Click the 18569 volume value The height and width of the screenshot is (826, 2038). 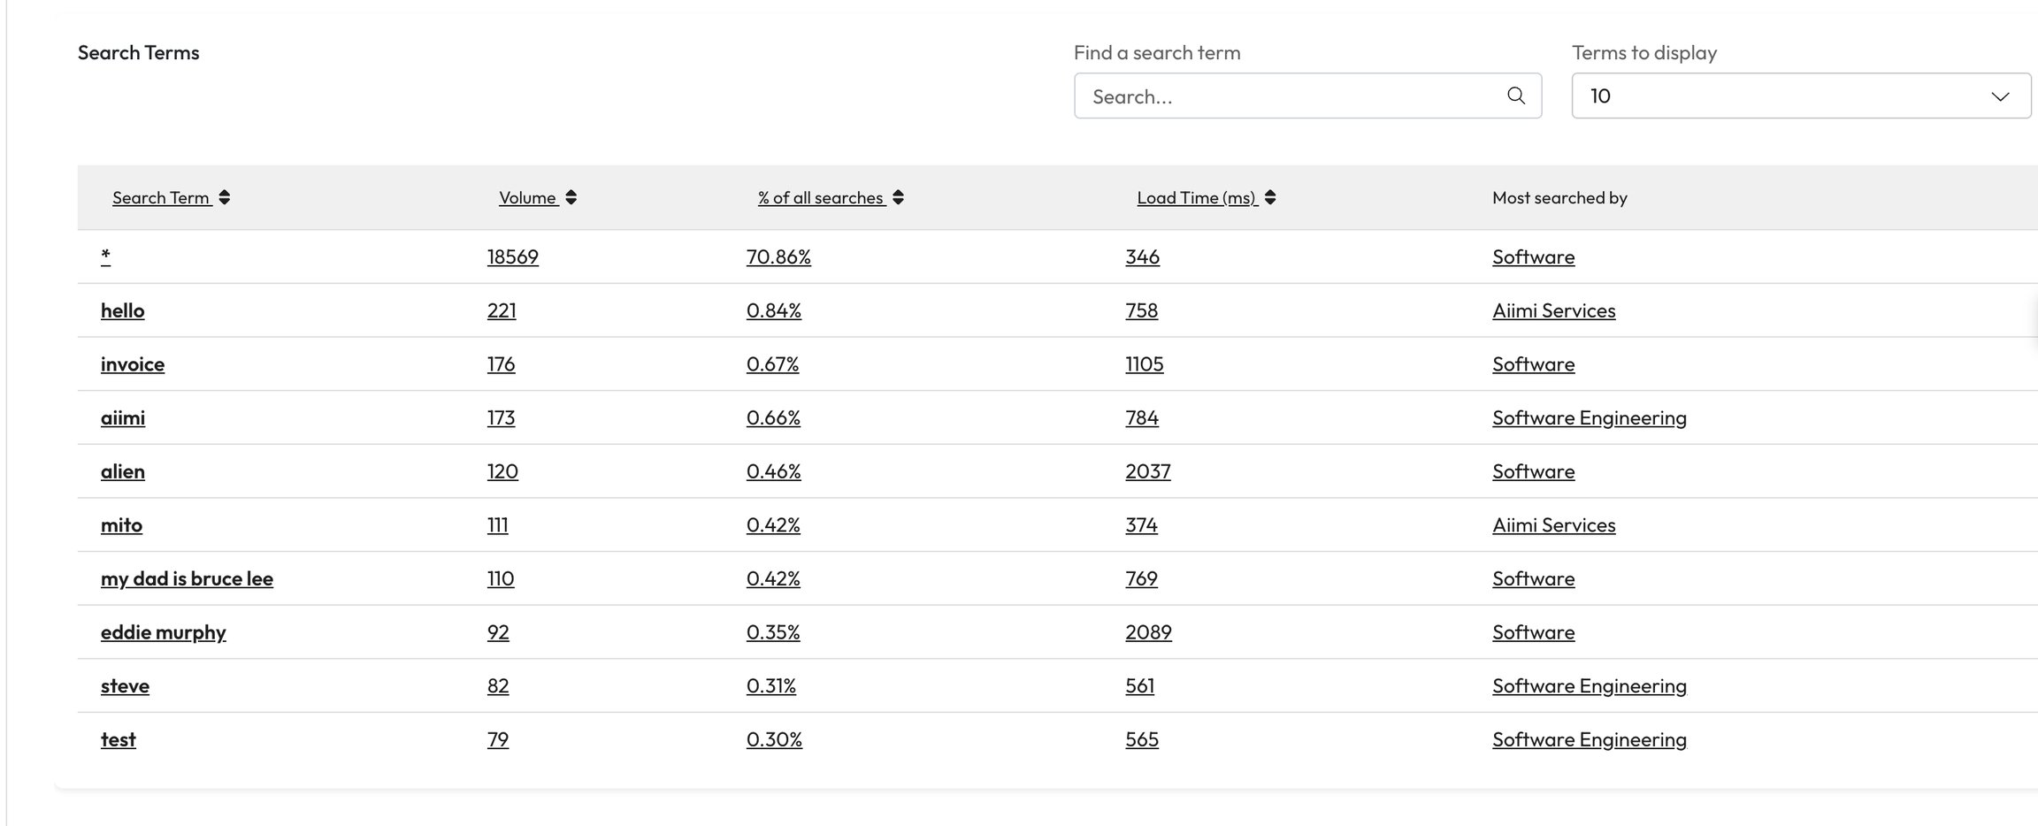[512, 256]
